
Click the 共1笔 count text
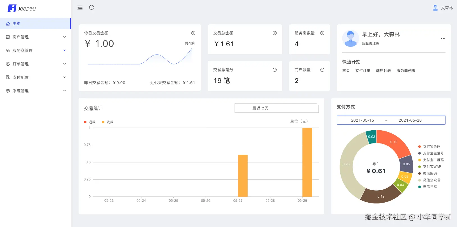coord(190,43)
